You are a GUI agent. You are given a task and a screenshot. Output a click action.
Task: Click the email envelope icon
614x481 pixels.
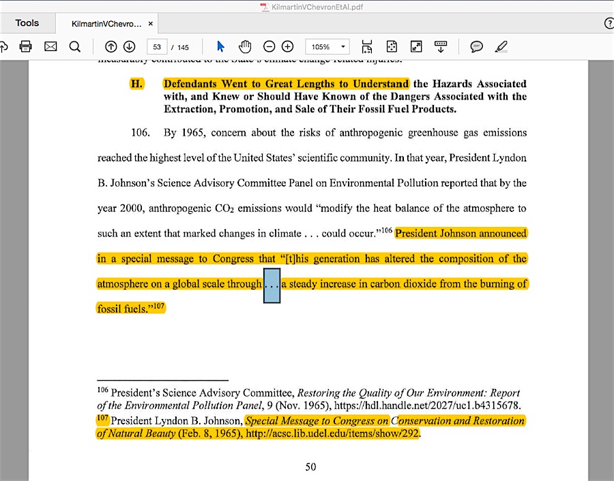[50, 46]
